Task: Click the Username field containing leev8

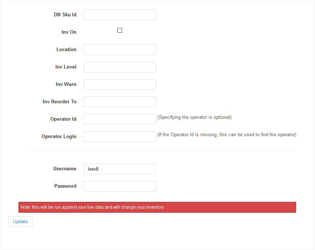Action: pos(119,168)
